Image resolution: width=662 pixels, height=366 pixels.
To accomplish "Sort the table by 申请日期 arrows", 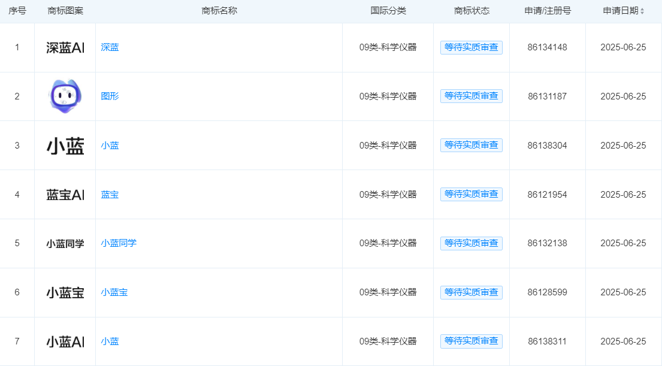I will tap(642, 11).
